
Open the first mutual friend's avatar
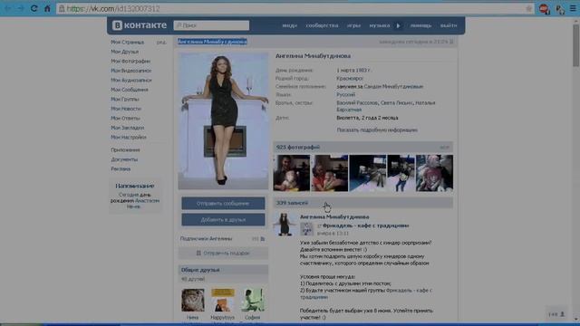coord(193,300)
